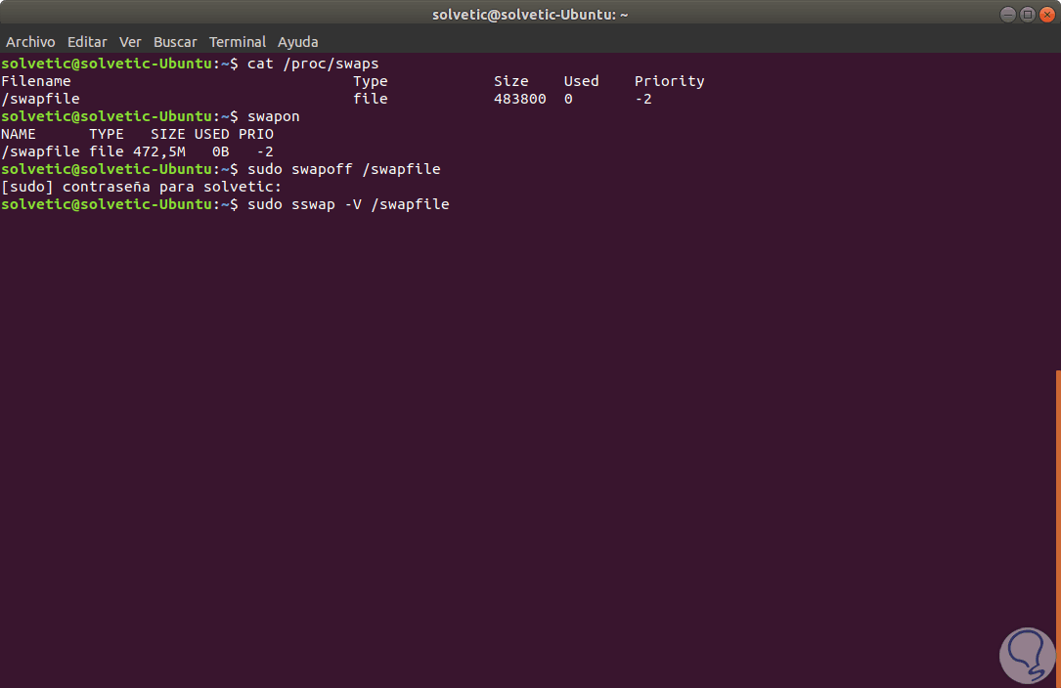Image resolution: width=1061 pixels, height=688 pixels.
Task: Click the 'cat /proc/swaps' command text
Action: [x=313, y=64]
